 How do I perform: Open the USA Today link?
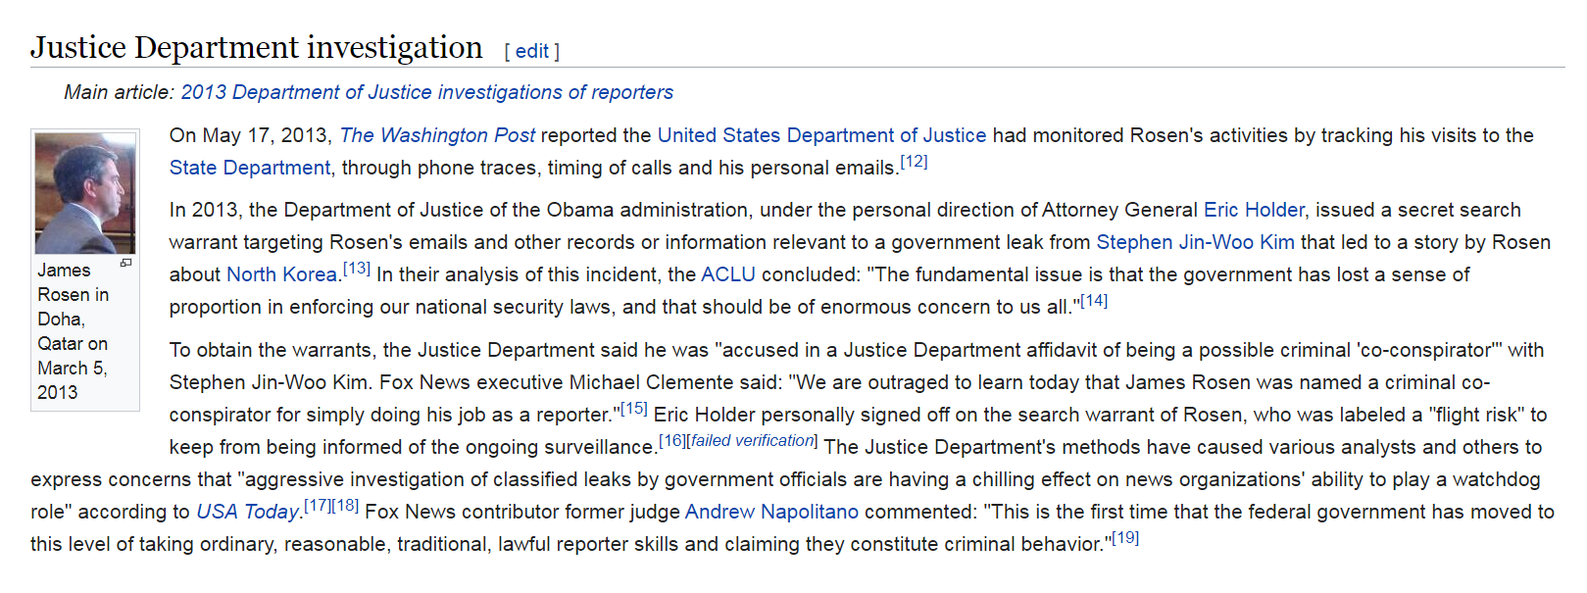(x=247, y=512)
